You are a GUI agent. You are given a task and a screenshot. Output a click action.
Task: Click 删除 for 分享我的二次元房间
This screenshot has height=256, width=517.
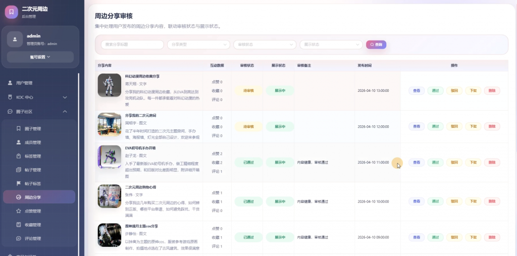click(492, 126)
